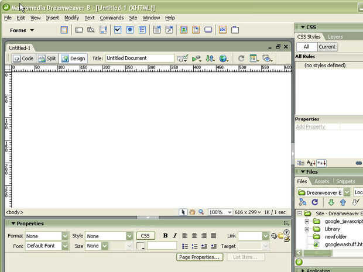The height and width of the screenshot is (272, 363).
Task: Insert an Image Field form element
Action: tap(184, 30)
